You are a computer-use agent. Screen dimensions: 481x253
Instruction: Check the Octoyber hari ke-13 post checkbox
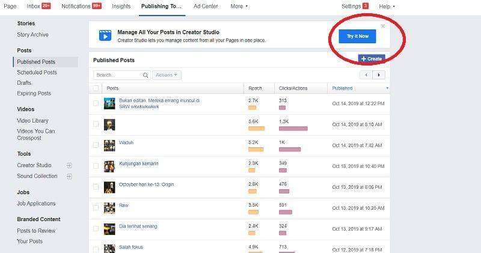tap(96, 187)
